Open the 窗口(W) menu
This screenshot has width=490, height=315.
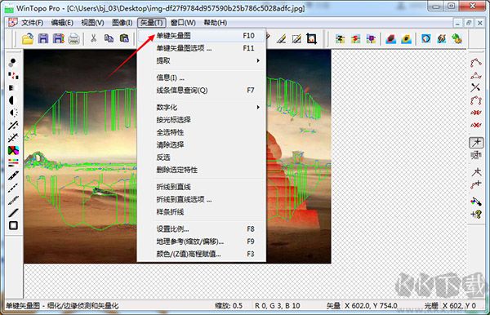pos(183,23)
